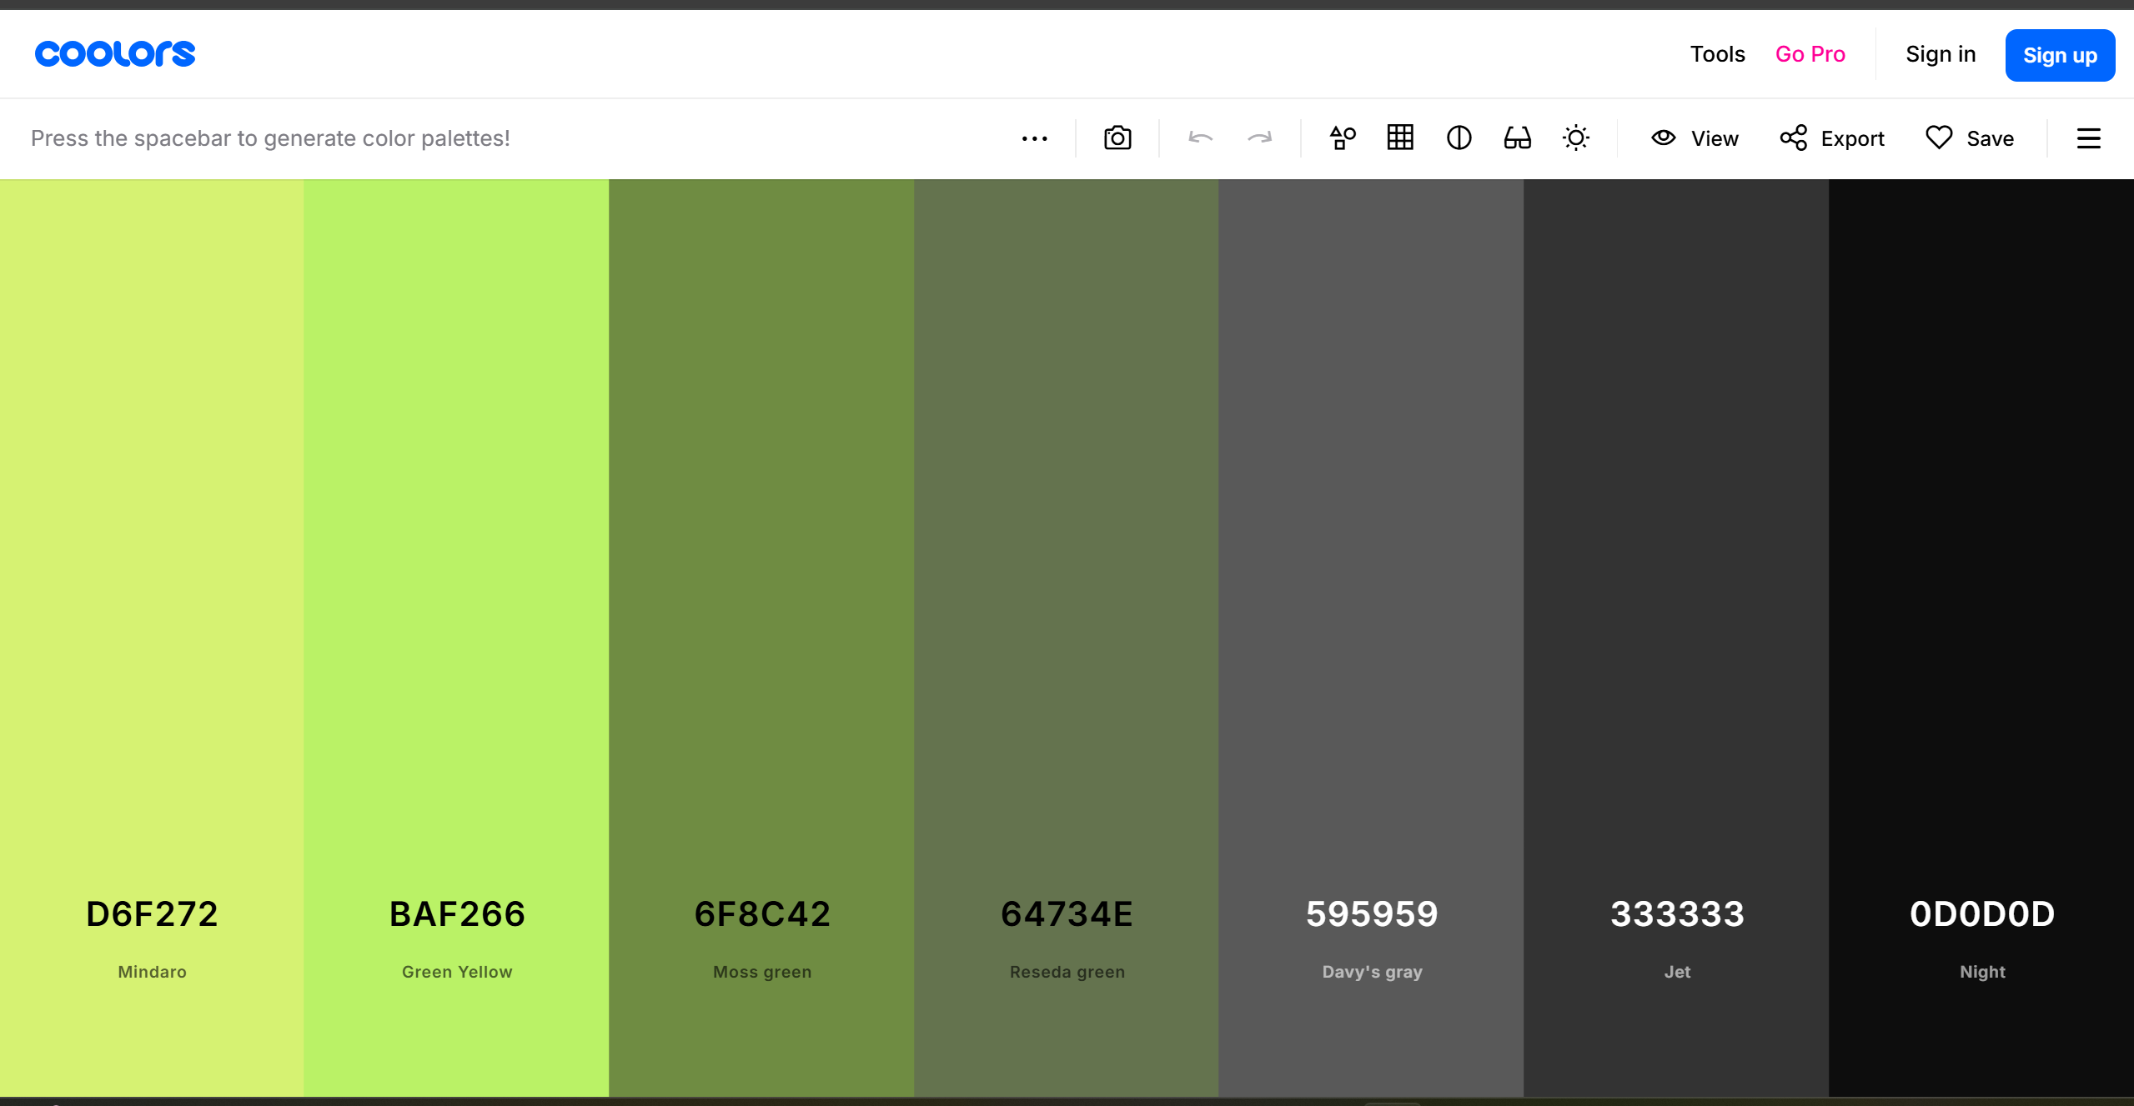Viewport: 2134px width, 1106px height.
Task: Open the hamburger menu on the right
Action: (x=2088, y=138)
